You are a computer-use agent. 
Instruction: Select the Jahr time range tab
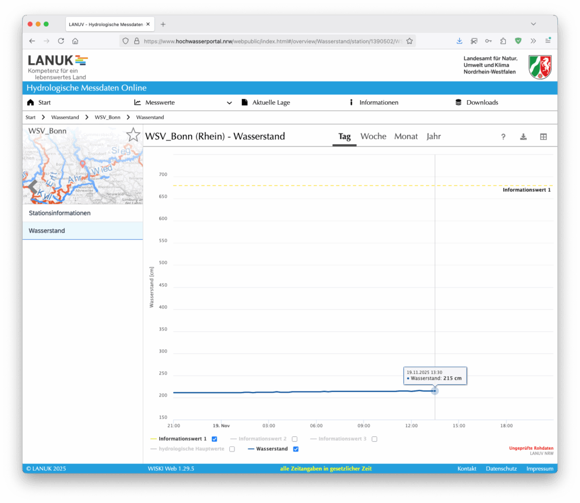coord(433,136)
